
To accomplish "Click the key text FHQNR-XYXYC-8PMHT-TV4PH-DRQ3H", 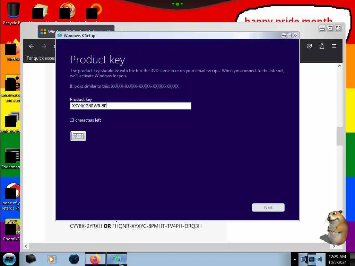I will (x=157, y=226).
